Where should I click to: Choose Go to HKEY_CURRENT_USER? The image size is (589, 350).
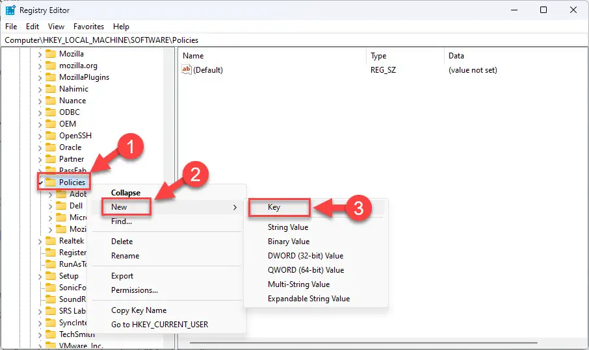pos(168,325)
